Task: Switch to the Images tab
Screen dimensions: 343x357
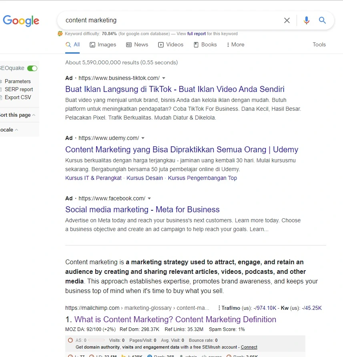Action: (x=103, y=45)
